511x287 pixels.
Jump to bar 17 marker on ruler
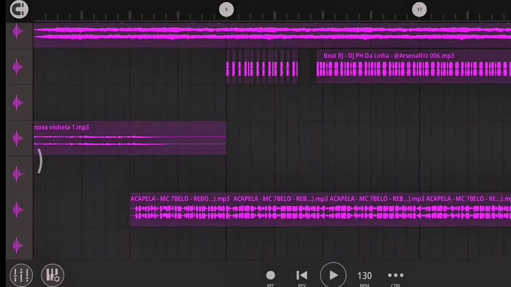tap(419, 10)
